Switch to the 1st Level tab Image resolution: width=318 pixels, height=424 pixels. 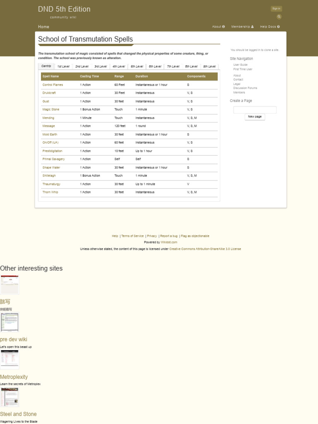[x=63, y=67]
